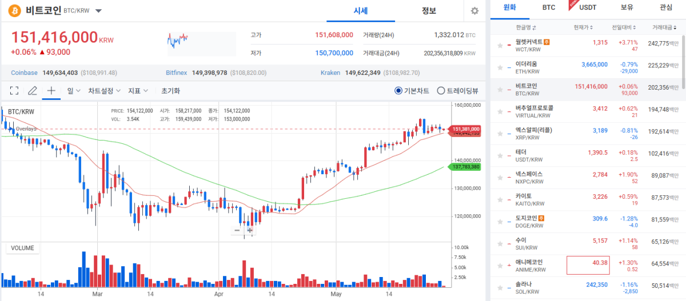
Task: Open the BTC/KRW market selector dropdown arrow
Action: (x=99, y=11)
